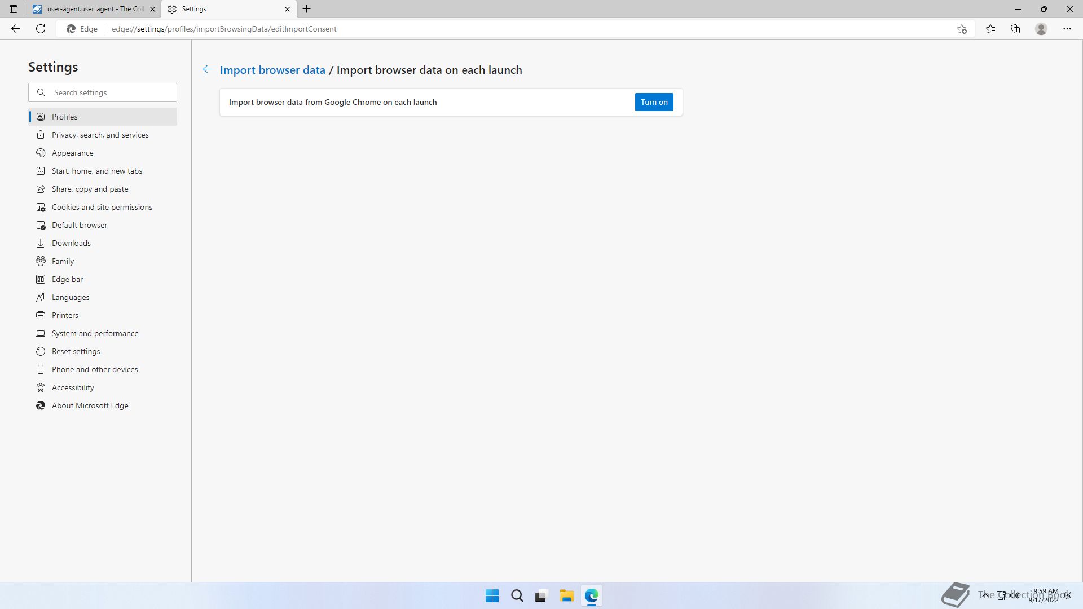Open System and performance settings
1083x609 pixels.
(x=95, y=333)
